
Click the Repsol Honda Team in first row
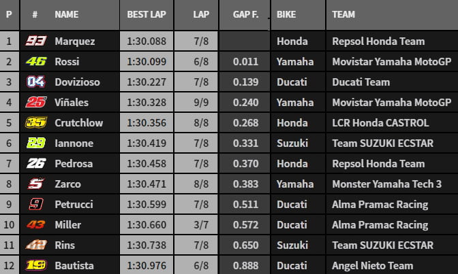click(x=378, y=41)
